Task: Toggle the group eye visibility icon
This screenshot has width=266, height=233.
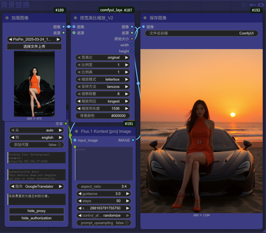Action: click(x=261, y=5)
